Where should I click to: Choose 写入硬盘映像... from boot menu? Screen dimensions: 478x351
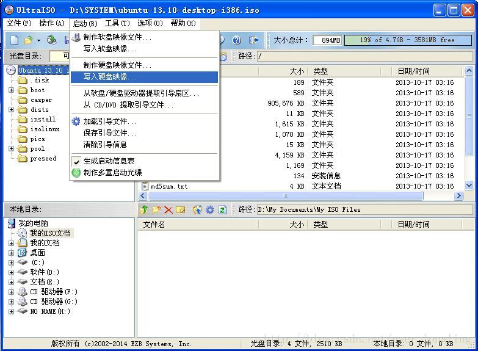point(145,77)
